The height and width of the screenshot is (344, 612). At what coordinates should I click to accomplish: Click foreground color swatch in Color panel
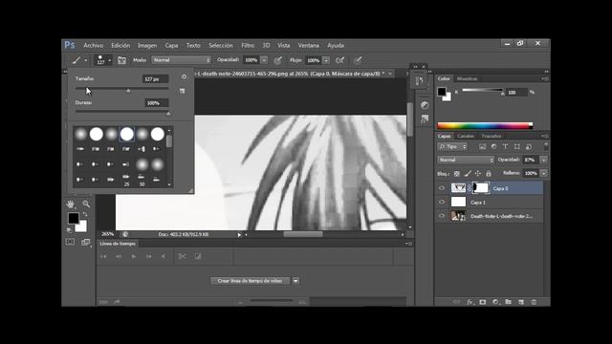(442, 92)
